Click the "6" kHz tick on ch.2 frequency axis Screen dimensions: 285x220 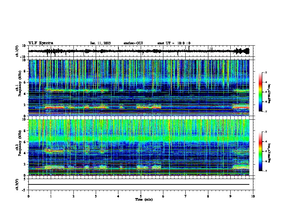click(x=25, y=142)
